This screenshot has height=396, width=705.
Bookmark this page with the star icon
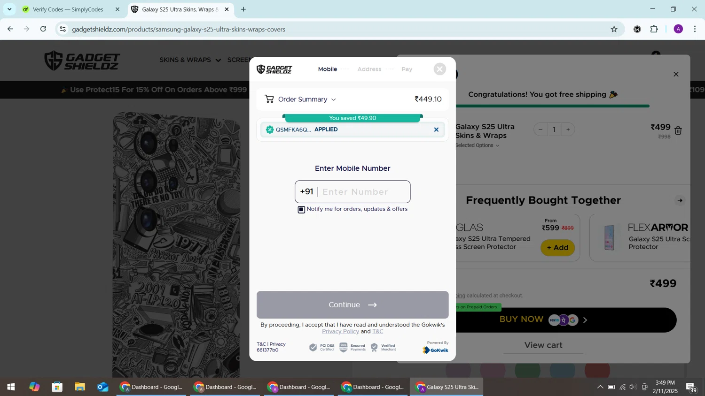tap(614, 29)
